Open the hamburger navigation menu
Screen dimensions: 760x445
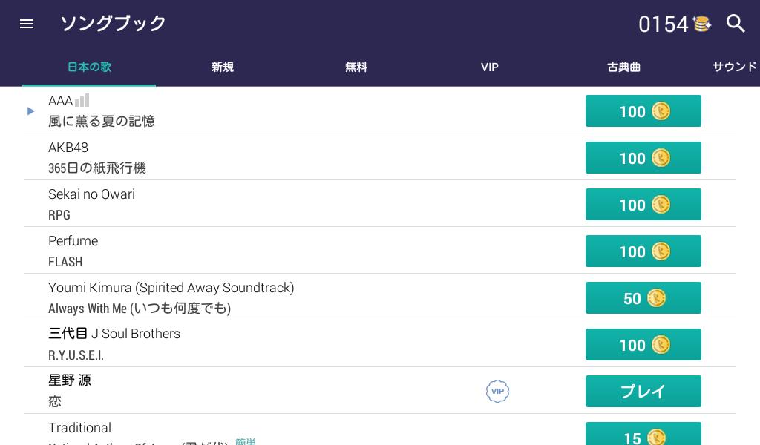pos(27,24)
